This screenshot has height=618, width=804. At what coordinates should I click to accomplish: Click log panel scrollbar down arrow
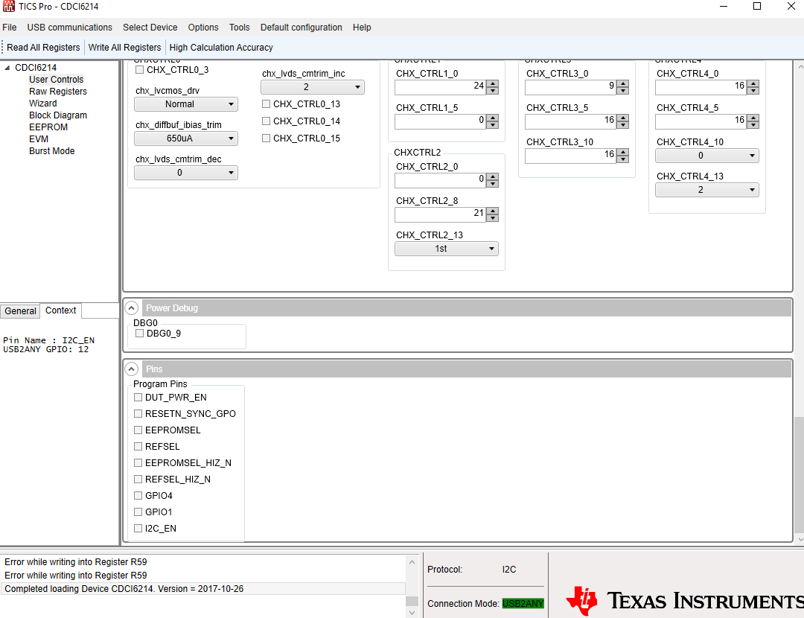(x=412, y=612)
